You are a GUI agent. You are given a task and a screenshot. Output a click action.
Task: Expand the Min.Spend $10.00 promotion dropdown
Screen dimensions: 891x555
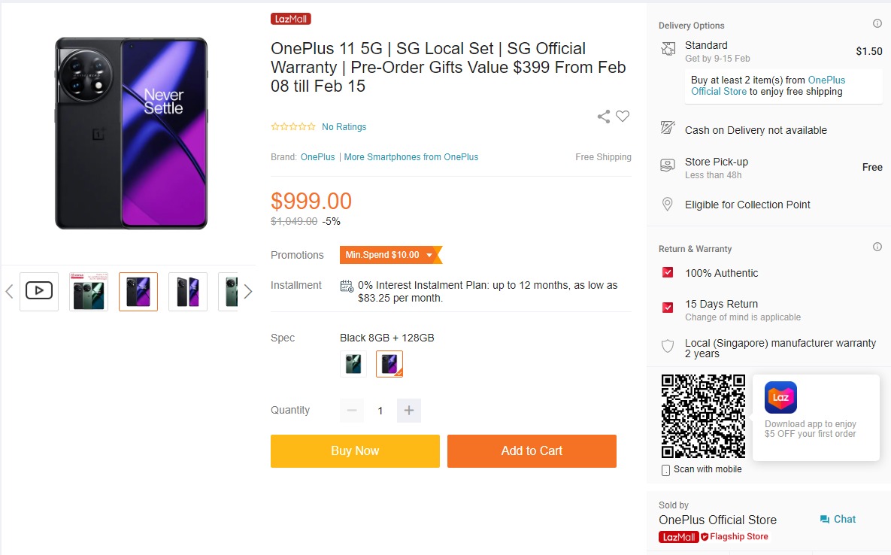tap(429, 255)
